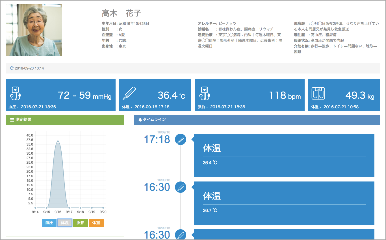Open the 72 - 59 mmHg card
The height and width of the screenshot is (240, 386).
60,95
